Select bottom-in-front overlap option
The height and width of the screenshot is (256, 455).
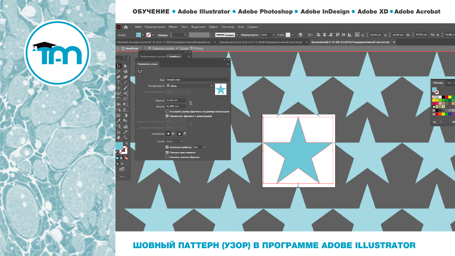[x=185, y=134]
